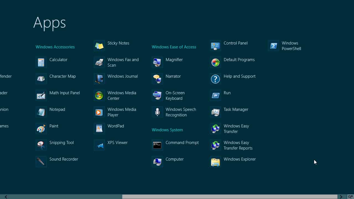Click the Sticky Notes icon

click(x=99, y=46)
